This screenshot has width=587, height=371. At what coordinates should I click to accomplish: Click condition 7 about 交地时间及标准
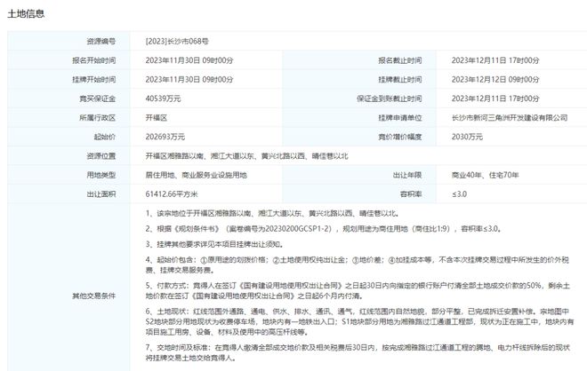[358, 352]
